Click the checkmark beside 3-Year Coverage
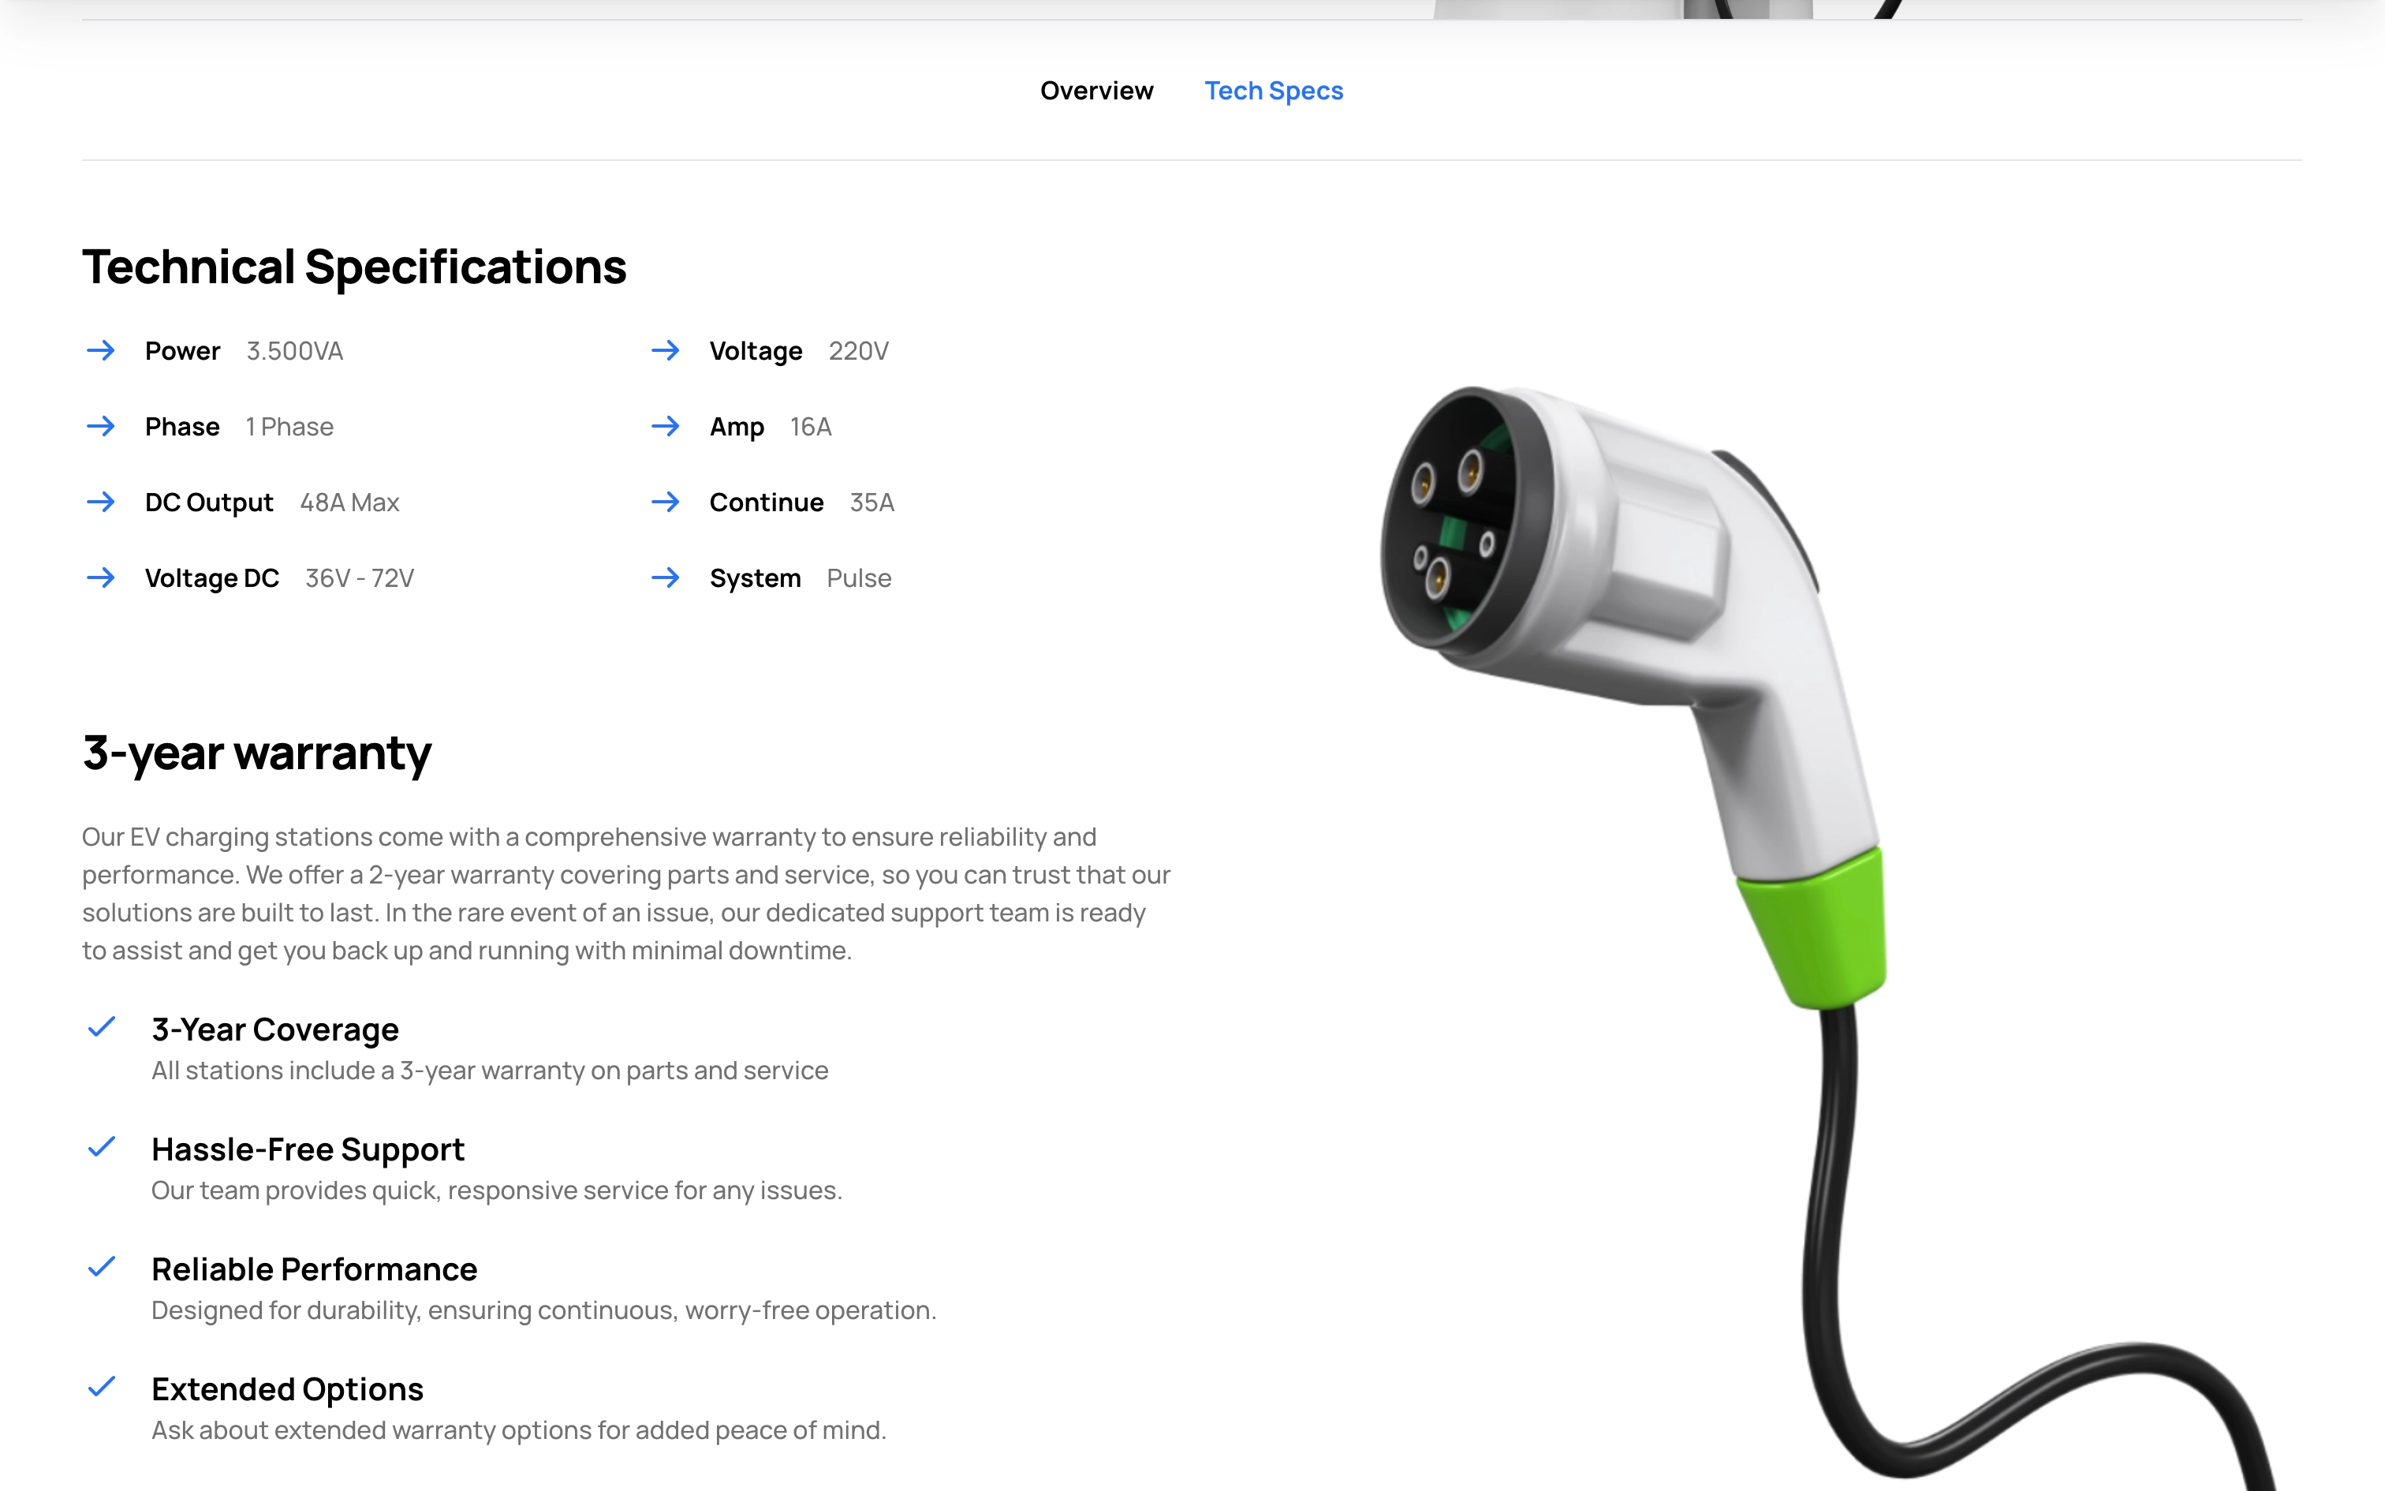Screen dimensions: 2385x1491 (x=102, y=1026)
